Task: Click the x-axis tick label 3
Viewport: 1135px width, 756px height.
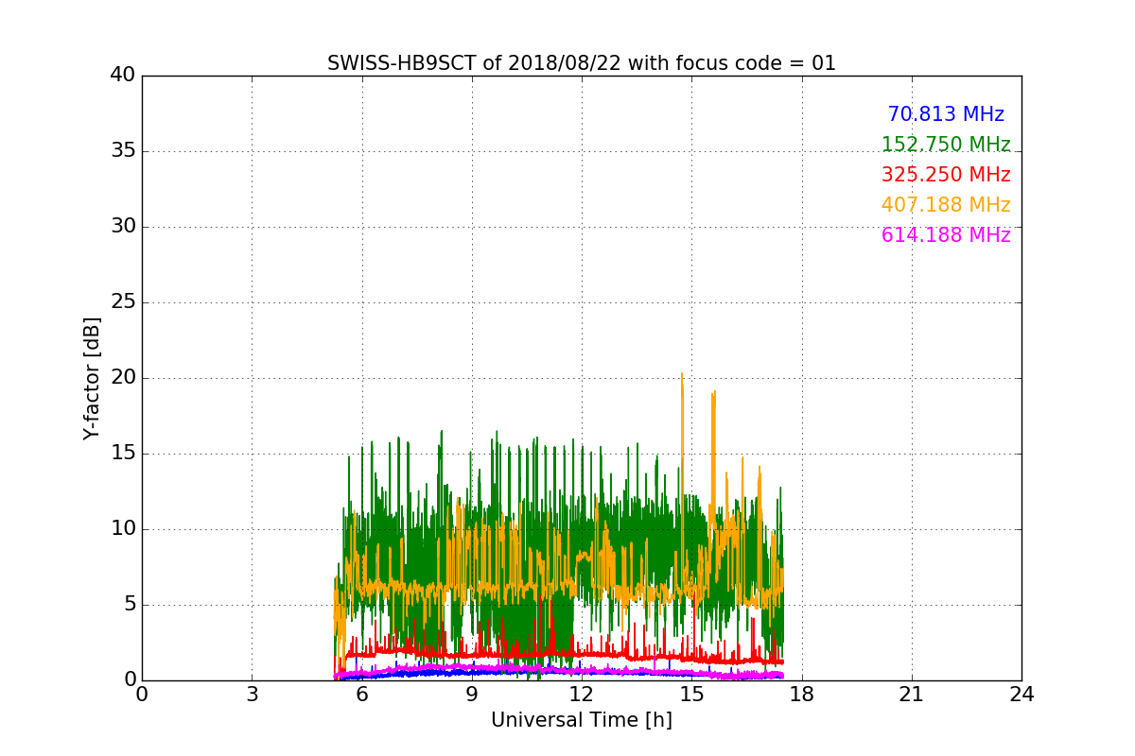Action: (x=252, y=695)
